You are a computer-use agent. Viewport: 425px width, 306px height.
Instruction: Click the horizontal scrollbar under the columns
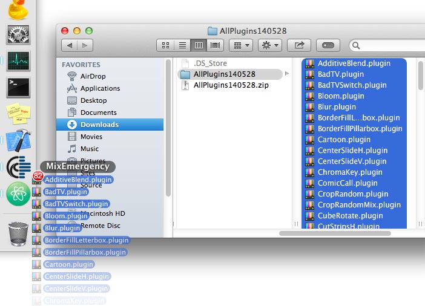[335, 233]
